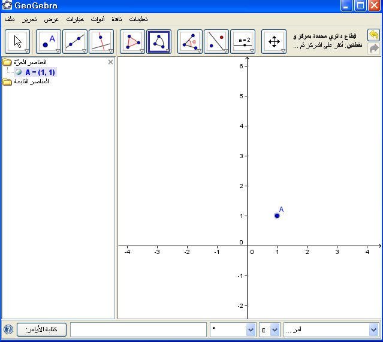Activate the Slider (a=2) tool
Image resolution: width=383 pixels, height=342 pixels.
coord(243,42)
